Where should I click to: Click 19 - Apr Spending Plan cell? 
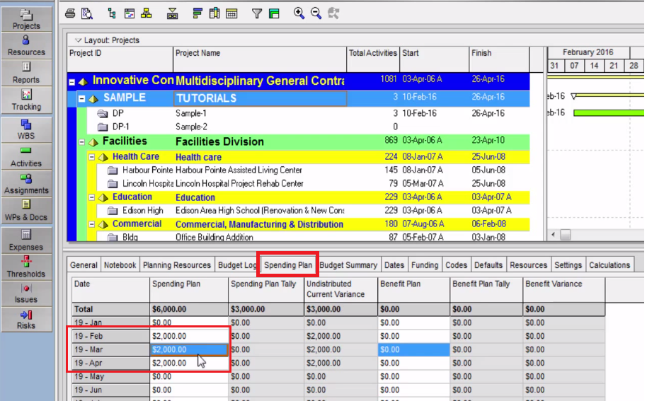[x=189, y=363]
